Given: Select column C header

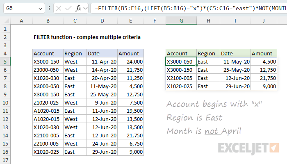Looking at the screenshot, I should coord(75,20).
